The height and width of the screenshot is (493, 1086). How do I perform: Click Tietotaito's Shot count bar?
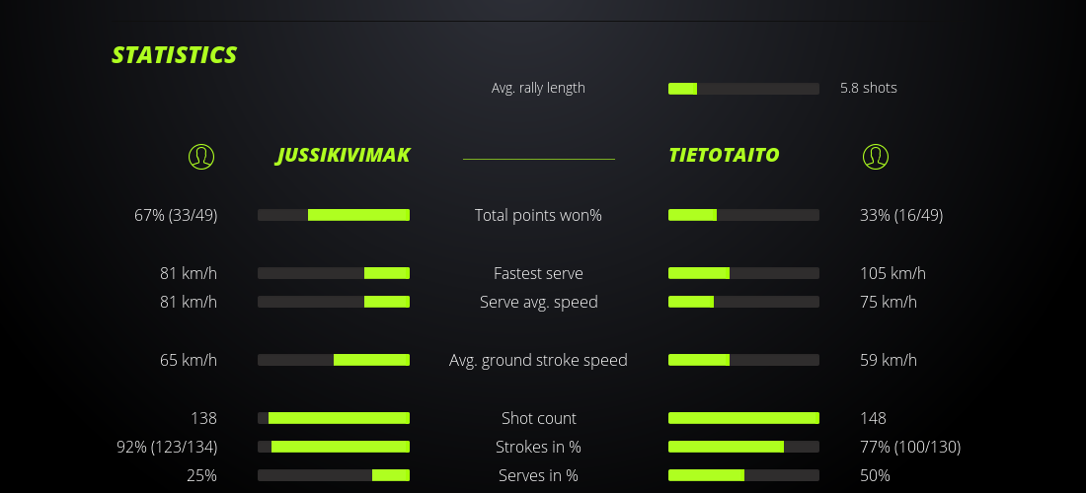tap(743, 418)
